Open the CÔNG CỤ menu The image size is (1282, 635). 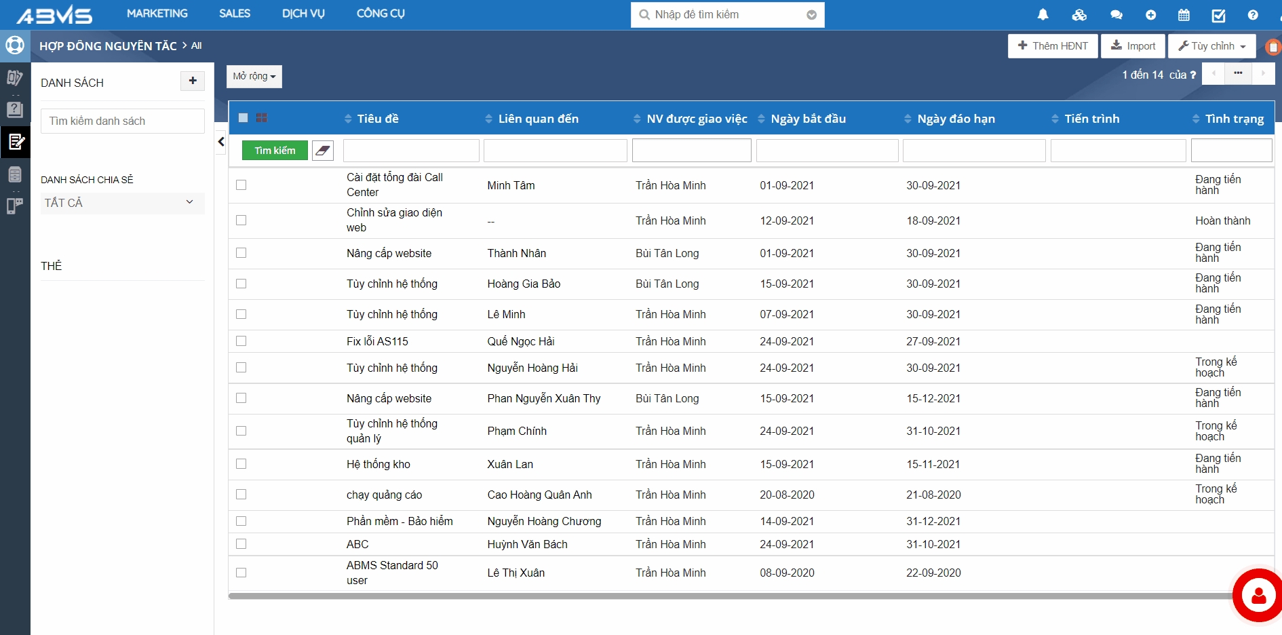(x=381, y=14)
